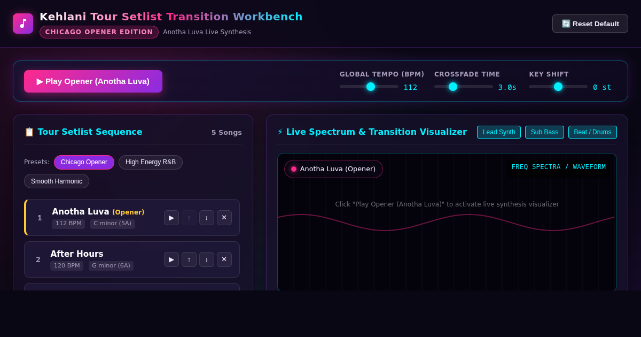The height and width of the screenshot is (337, 641).
Task: Click the Anotha Luva Live Synthesis subtitle
Action: click(x=207, y=32)
